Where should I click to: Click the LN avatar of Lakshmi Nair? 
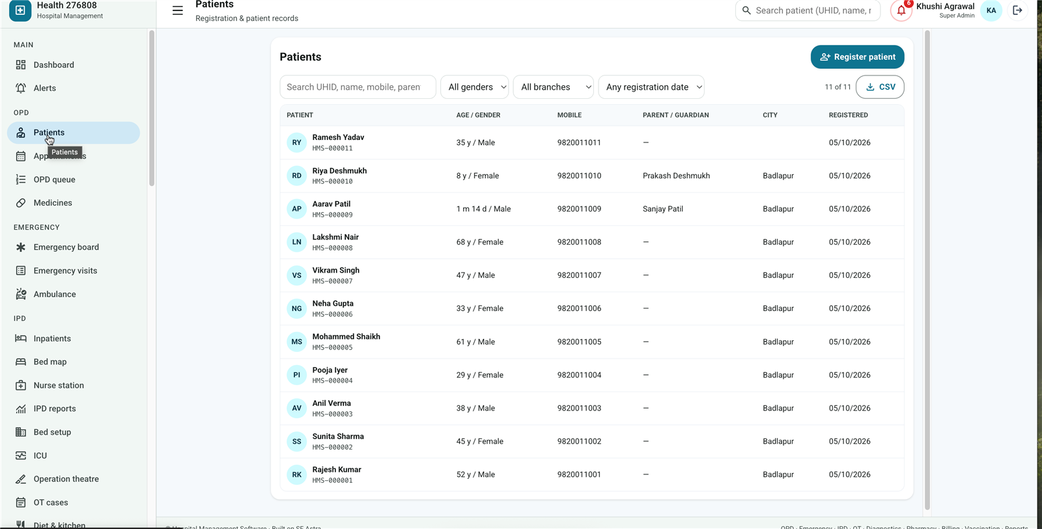pos(296,242)
